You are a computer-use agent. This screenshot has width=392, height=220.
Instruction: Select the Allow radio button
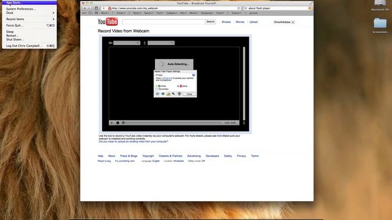pyautogui.click(x=157, y=86)
